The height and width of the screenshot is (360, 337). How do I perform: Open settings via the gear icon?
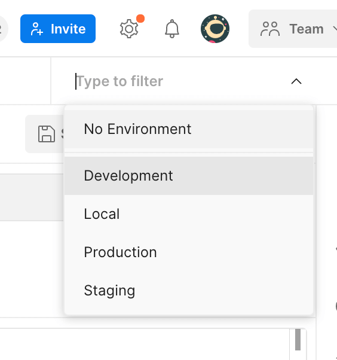pyautogui.click(x=129, y=29)
